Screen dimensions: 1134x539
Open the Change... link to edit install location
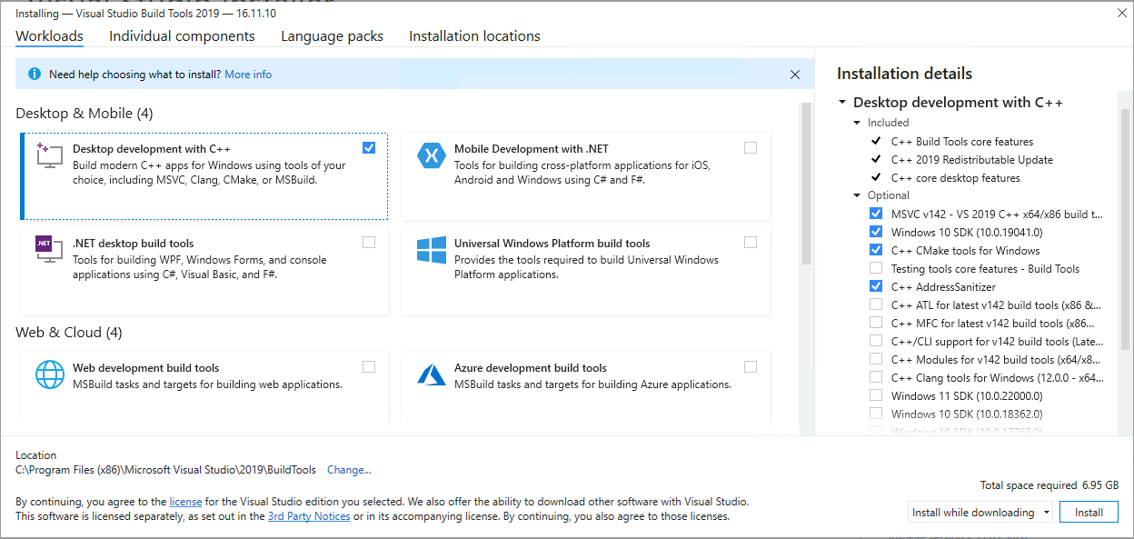pos(348,470)
